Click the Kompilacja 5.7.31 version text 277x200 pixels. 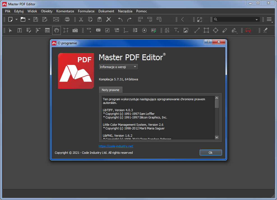[x=118, y=79]
